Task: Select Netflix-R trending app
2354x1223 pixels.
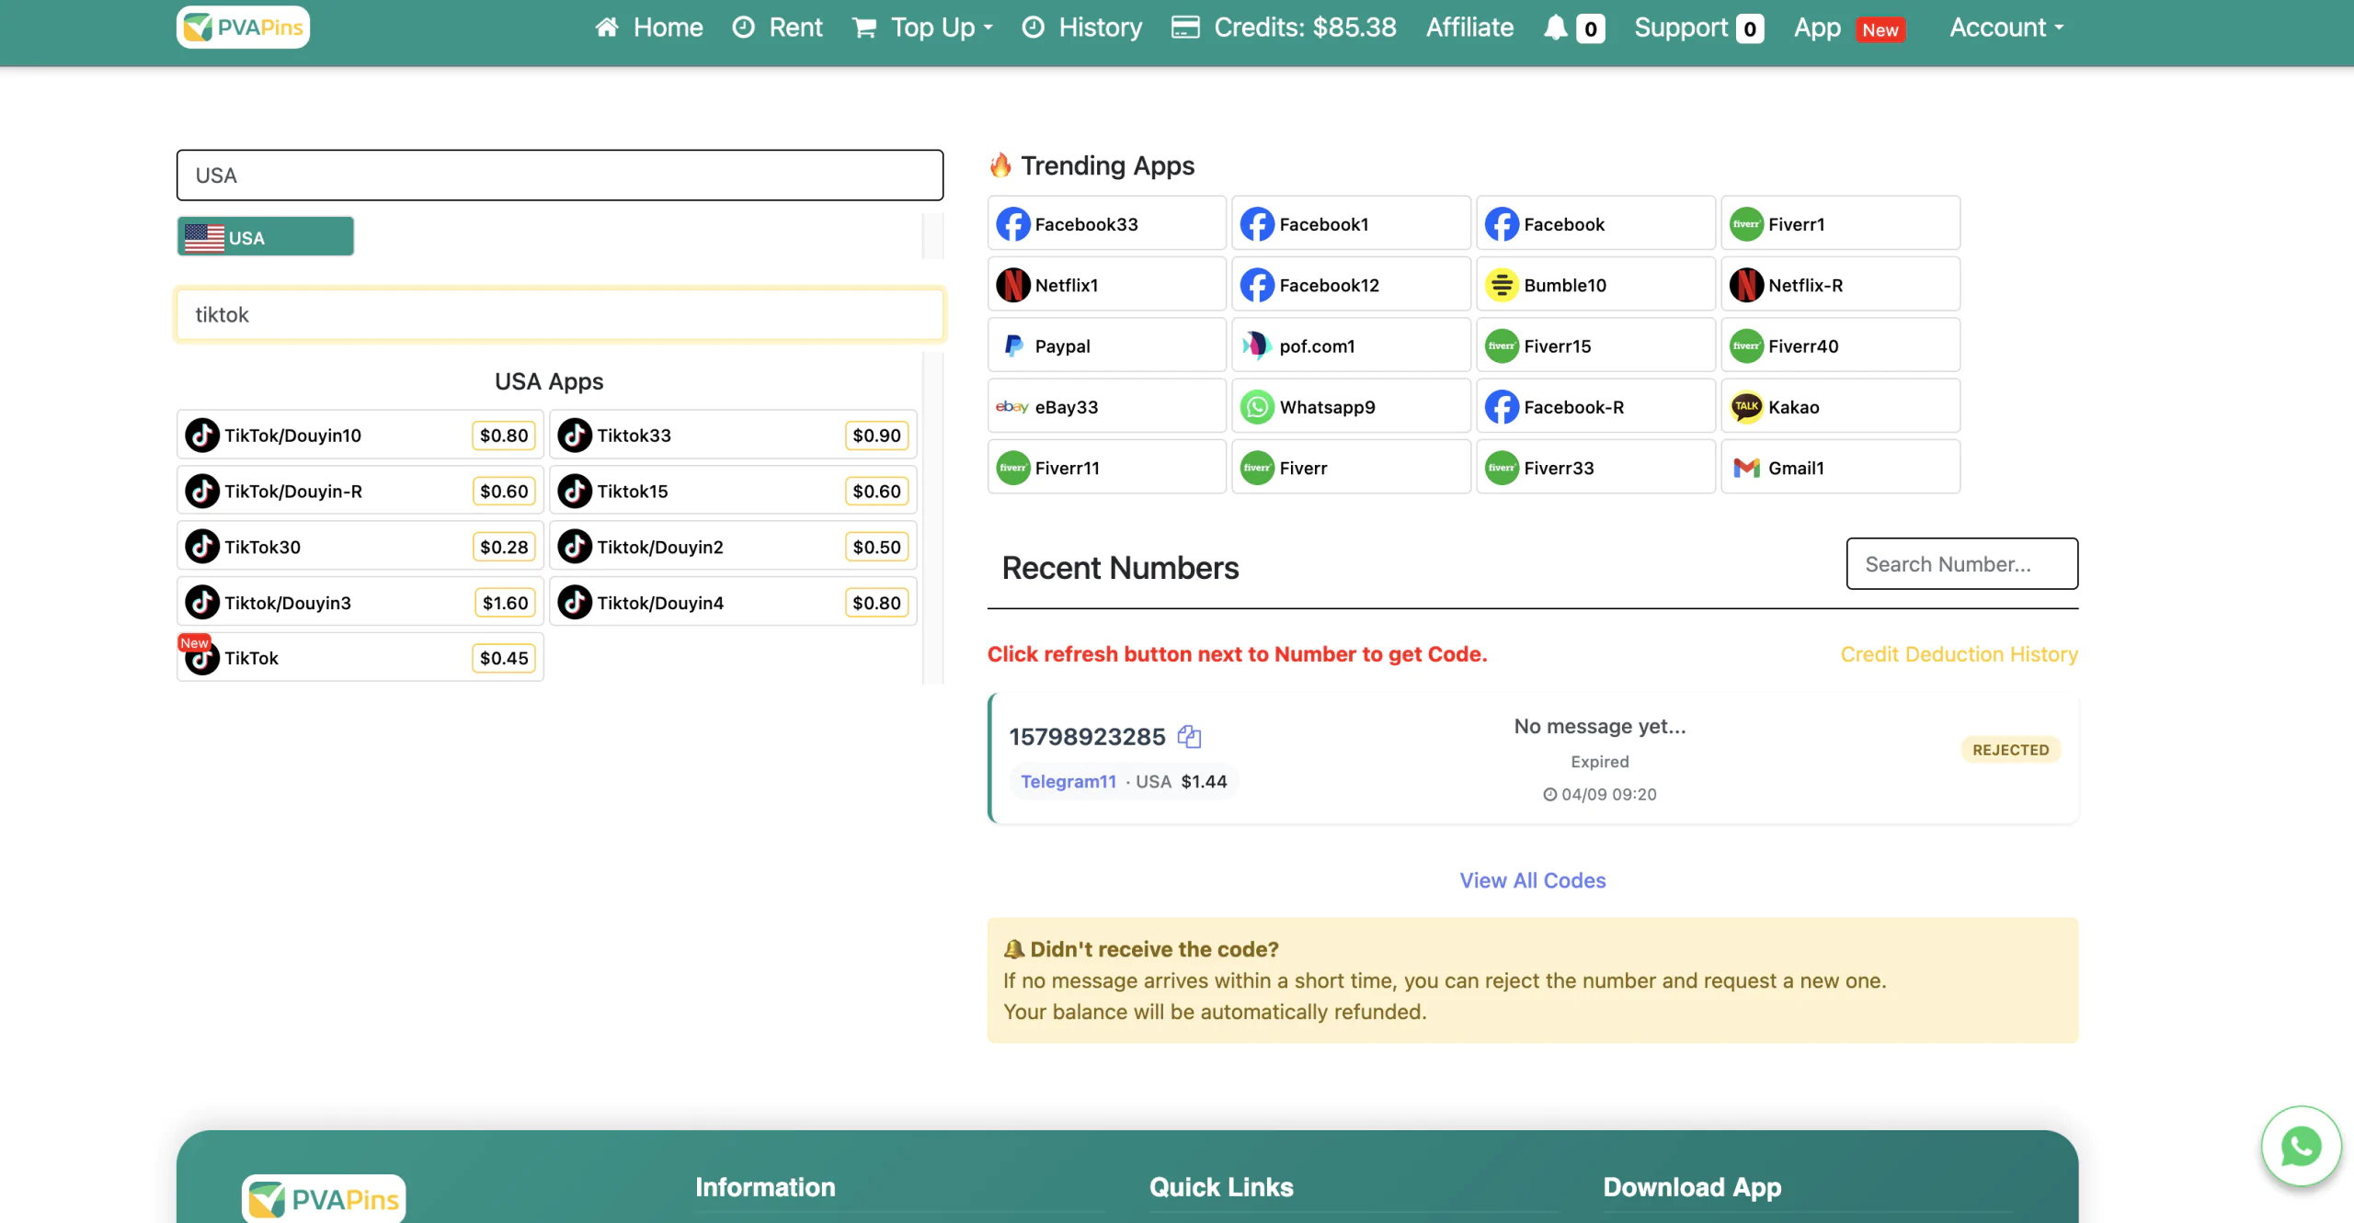Action: (1840, 285)
